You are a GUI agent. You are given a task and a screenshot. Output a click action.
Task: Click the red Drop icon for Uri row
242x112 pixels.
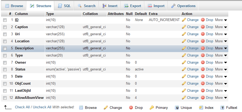203,34
